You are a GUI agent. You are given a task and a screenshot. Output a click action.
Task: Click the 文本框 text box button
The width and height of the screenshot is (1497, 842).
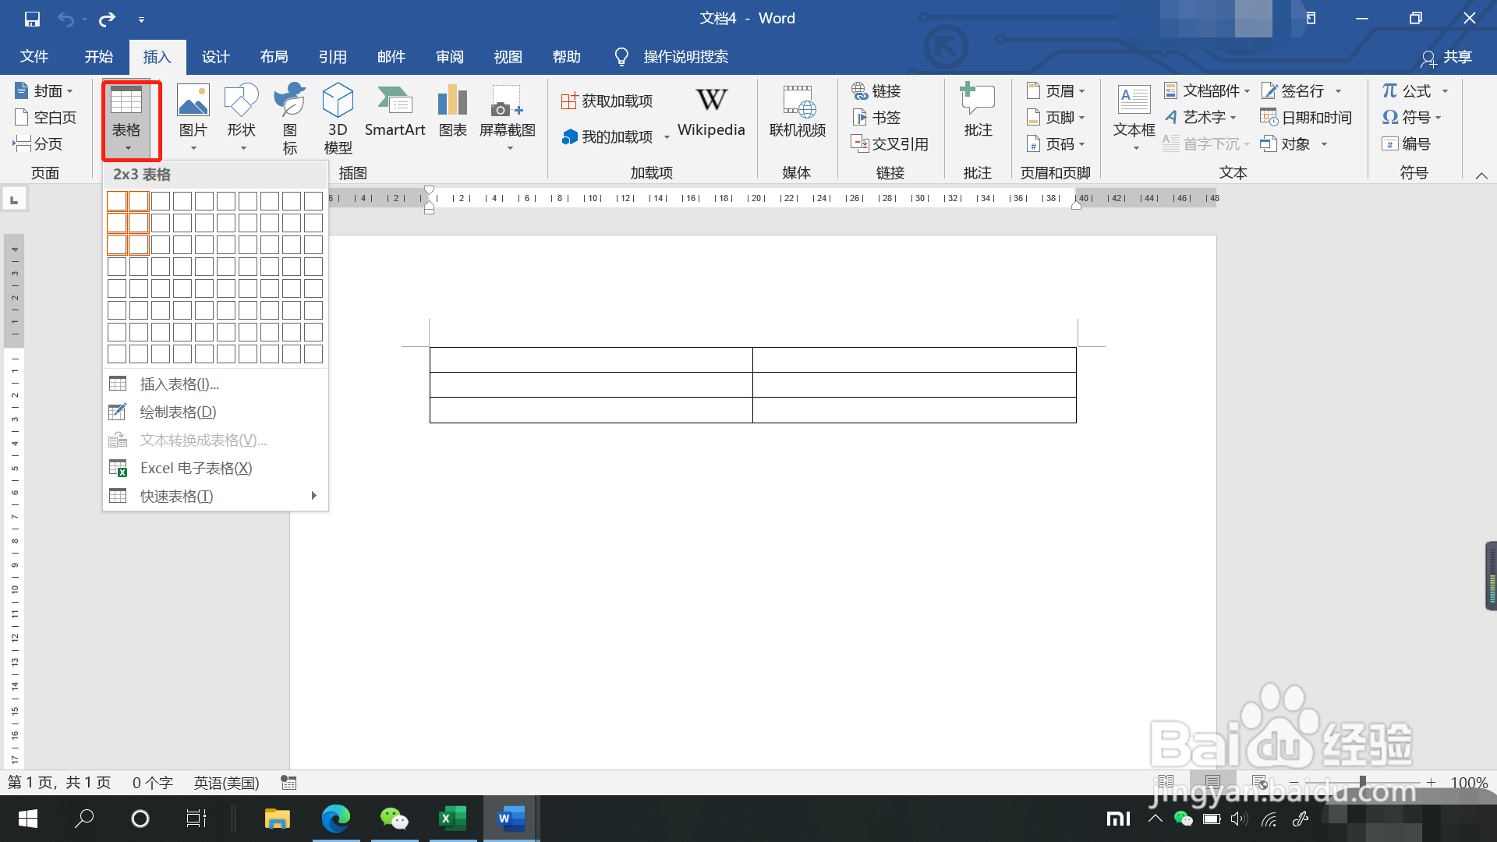[x=1134, y=119]
